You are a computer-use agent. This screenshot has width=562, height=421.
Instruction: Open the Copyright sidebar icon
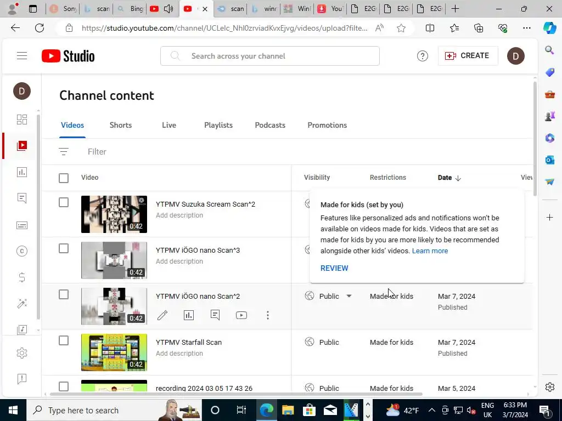[22, 251]
